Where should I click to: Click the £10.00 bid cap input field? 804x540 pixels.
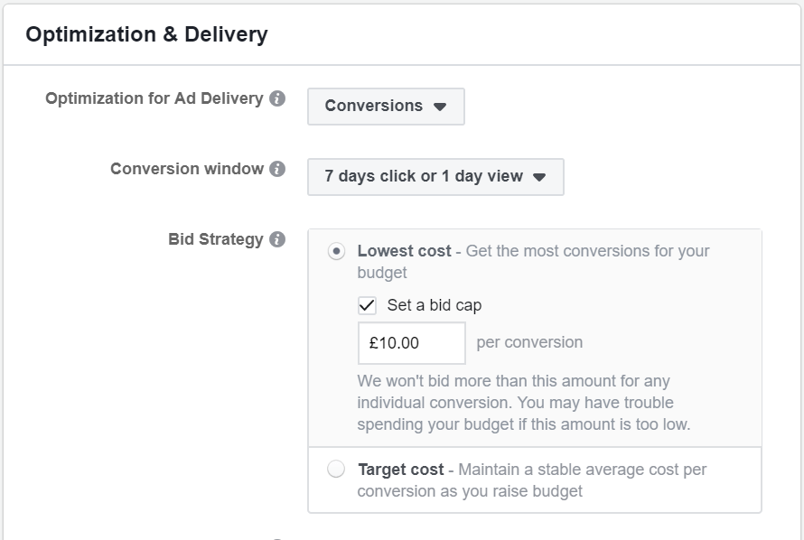point(411,343)
